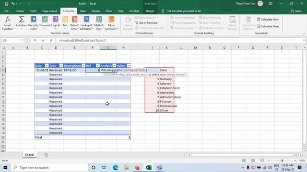Click the zoom in plus button

pos(295,161)
